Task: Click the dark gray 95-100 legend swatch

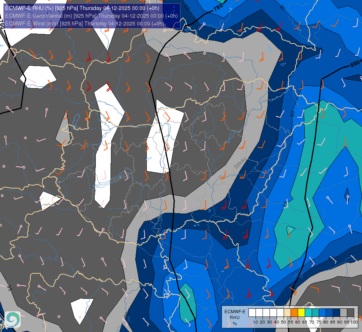Action: coord(351,313)
